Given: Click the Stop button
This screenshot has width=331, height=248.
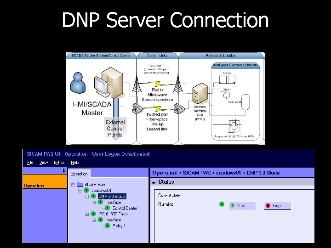Looking at the screenshot, I should pos(277,206).
